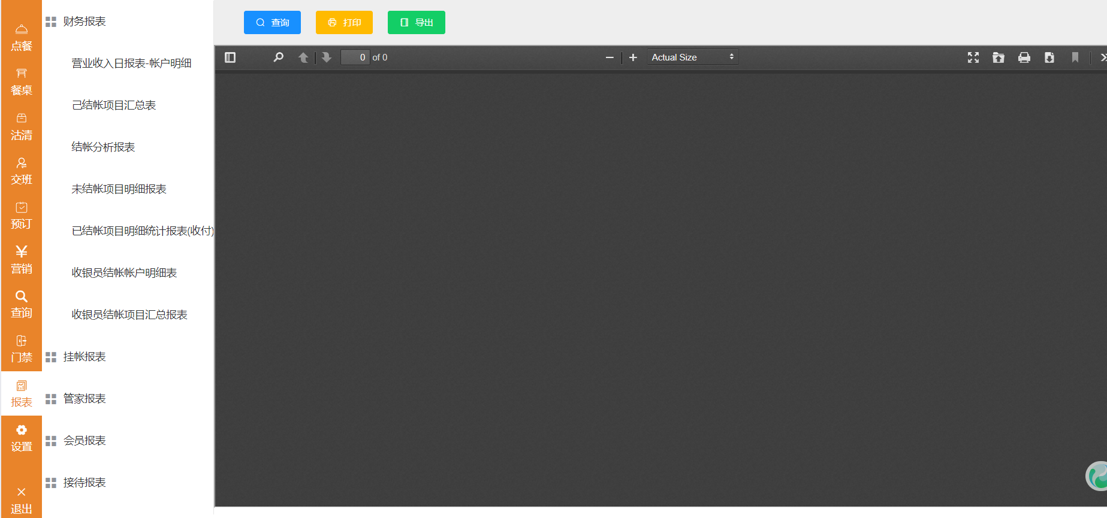Click the page number input field

tap(355, 57)
